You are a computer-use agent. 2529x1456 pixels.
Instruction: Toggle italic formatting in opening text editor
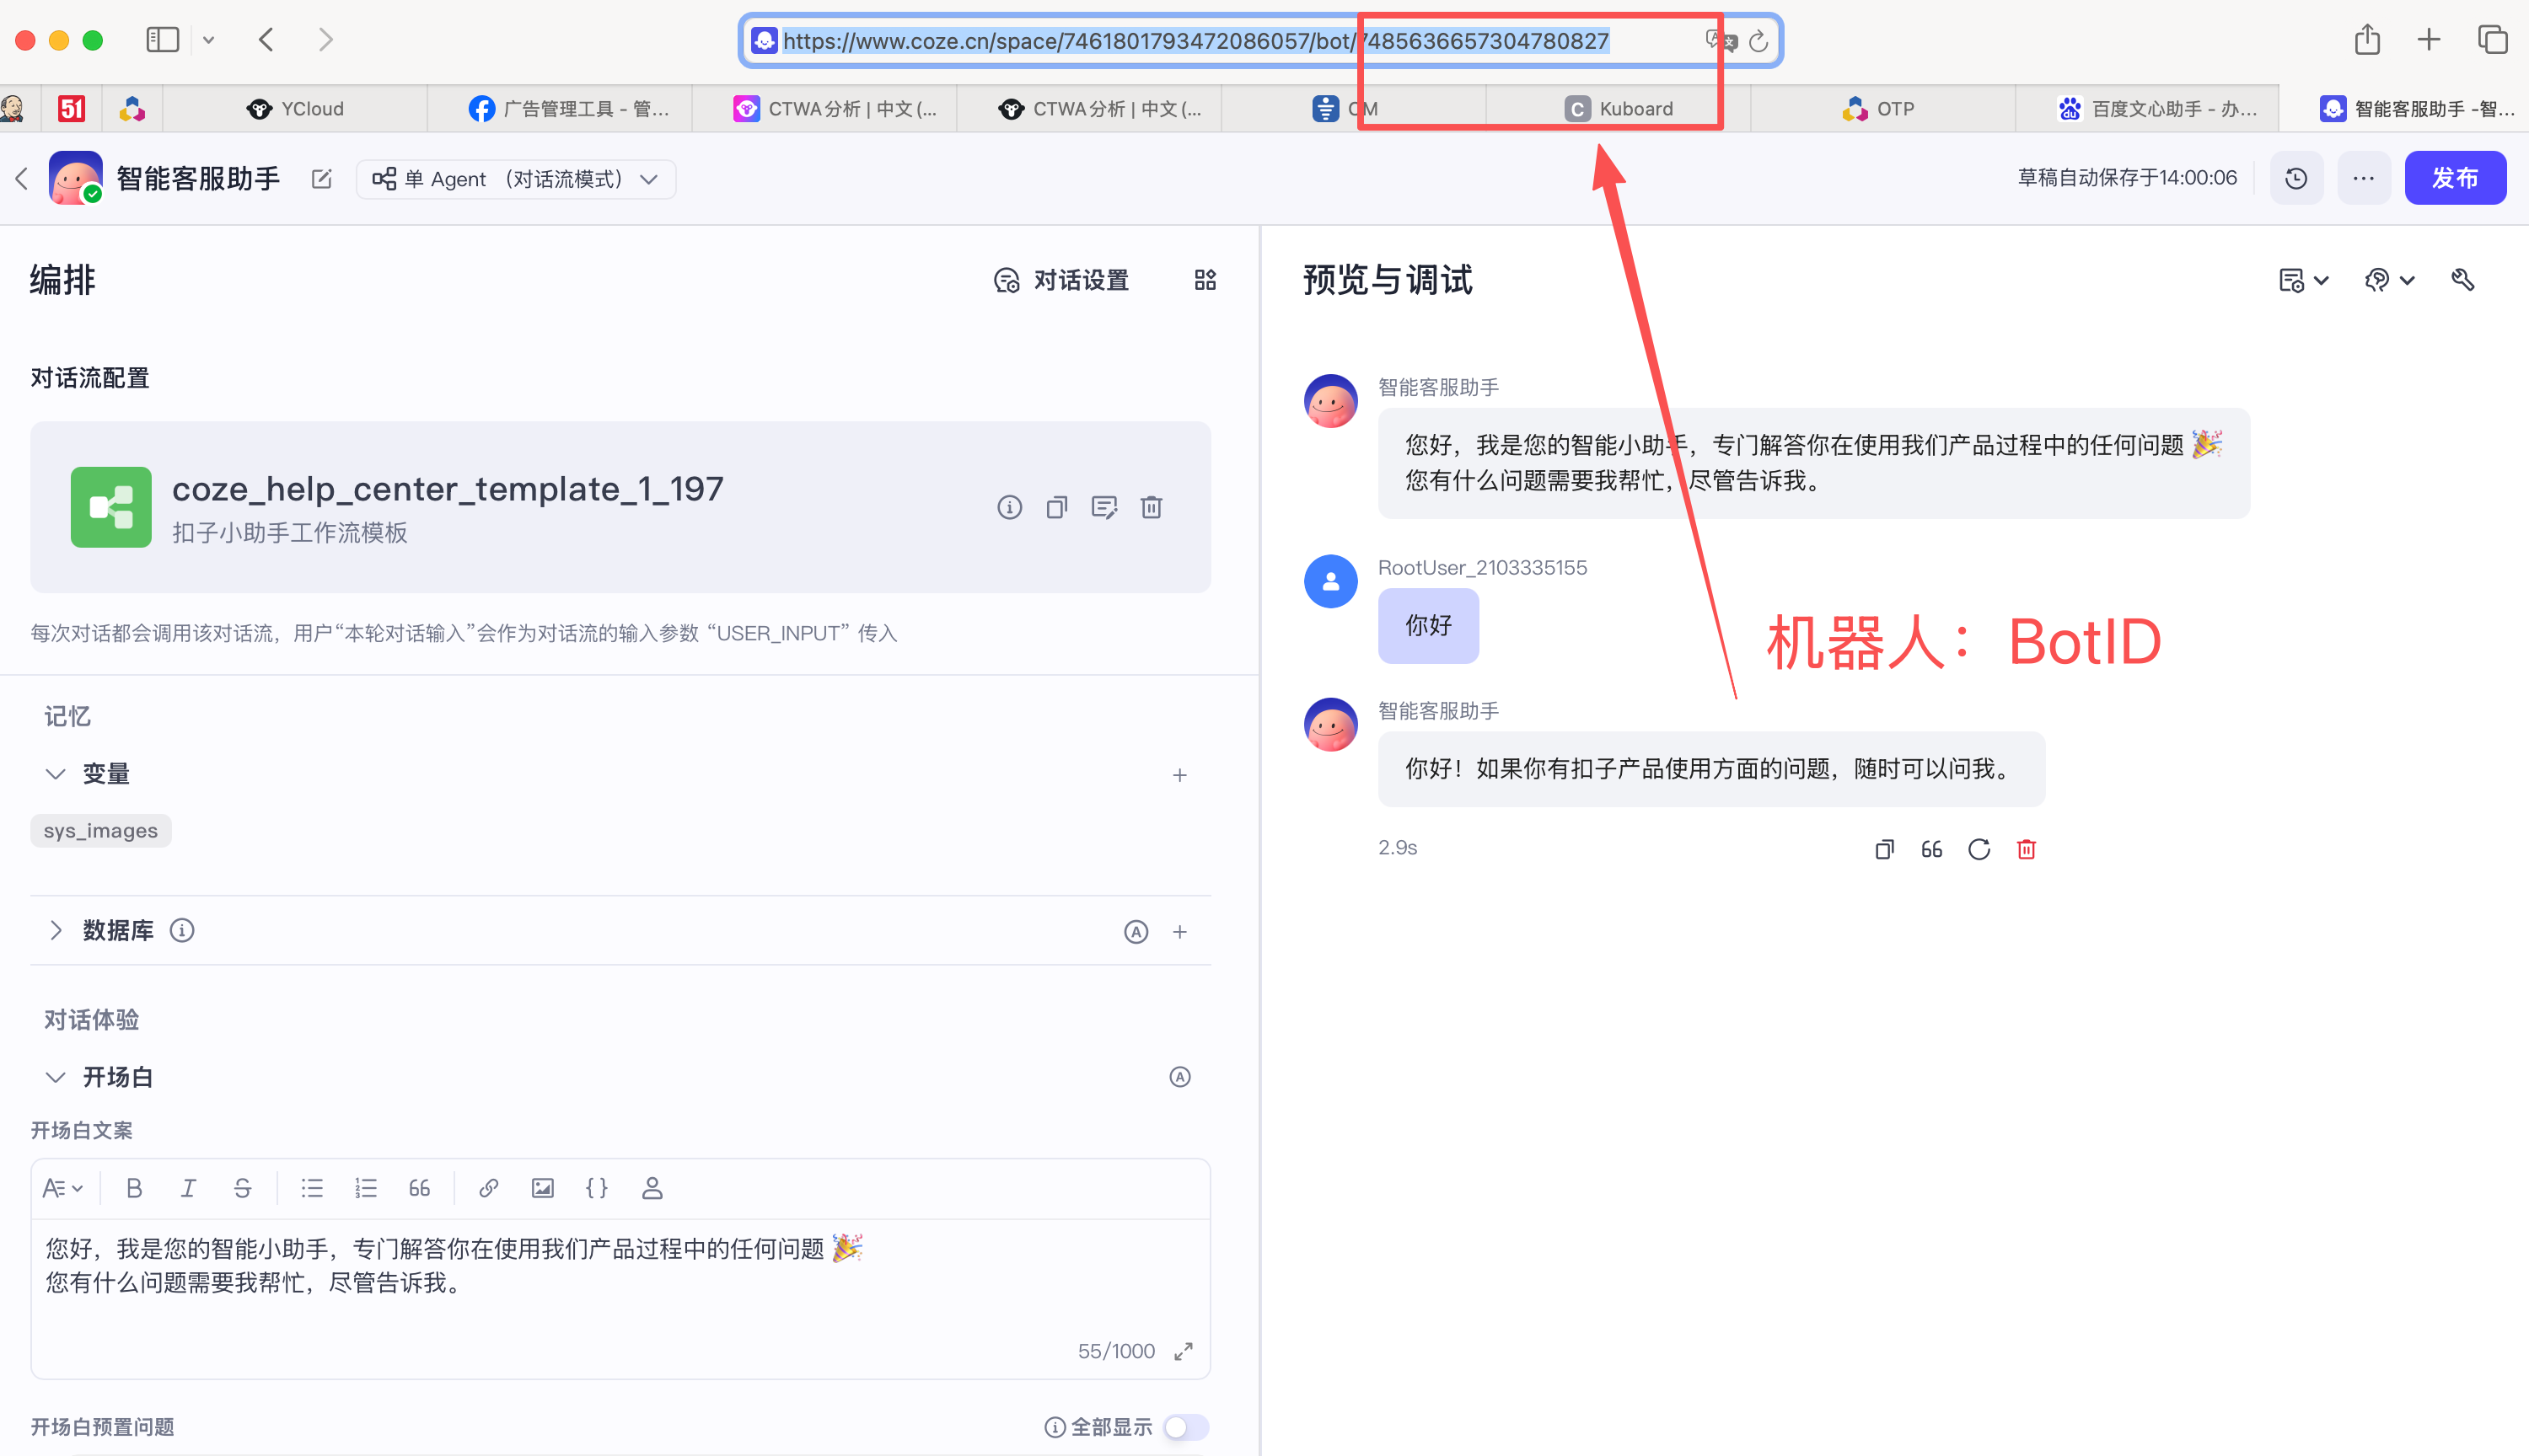coord(188,1188)
